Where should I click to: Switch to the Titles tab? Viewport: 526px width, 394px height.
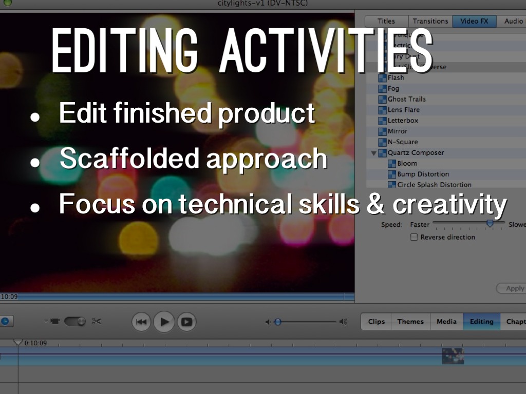[x=386, y=21]
